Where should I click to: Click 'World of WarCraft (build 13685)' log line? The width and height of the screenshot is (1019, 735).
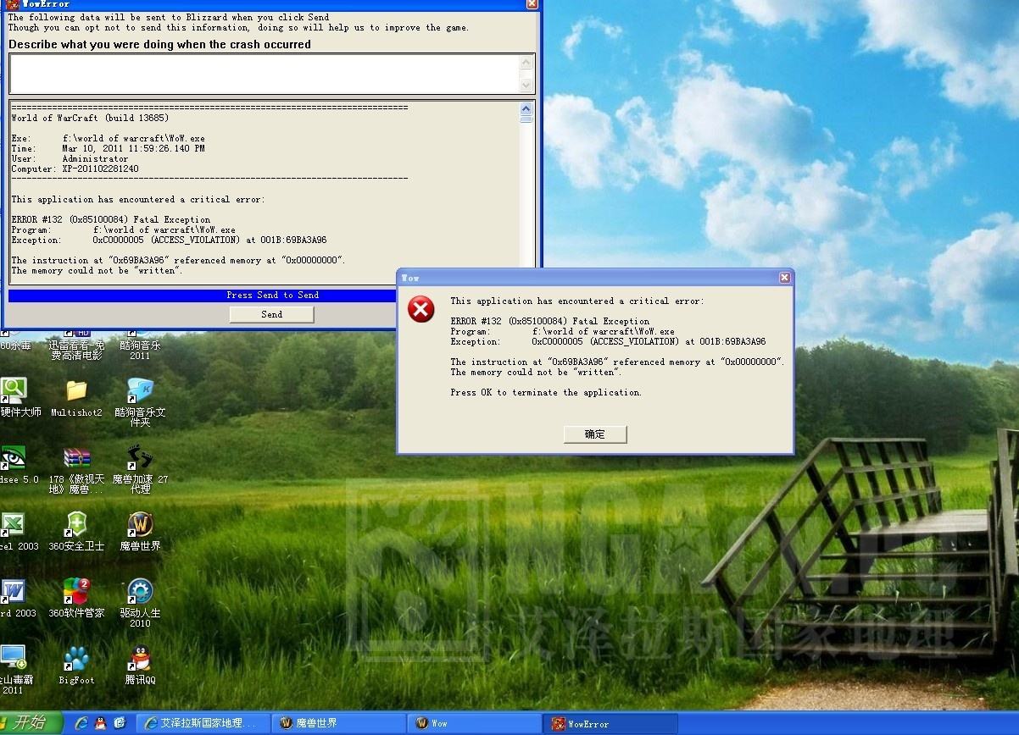click(90, 118)
